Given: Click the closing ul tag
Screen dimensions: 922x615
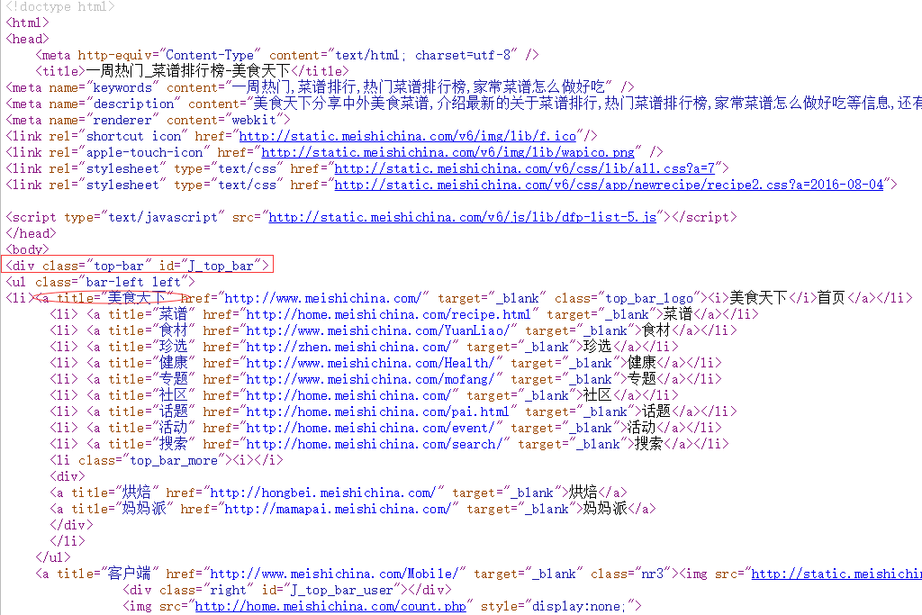Looking at the screenshot, I should point(53,557).
